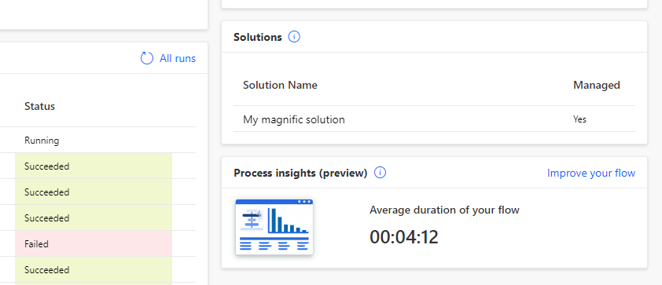This screenshot has height=285, width=662.
Task: Select the My magnific solution row
Action: [434, 119]
